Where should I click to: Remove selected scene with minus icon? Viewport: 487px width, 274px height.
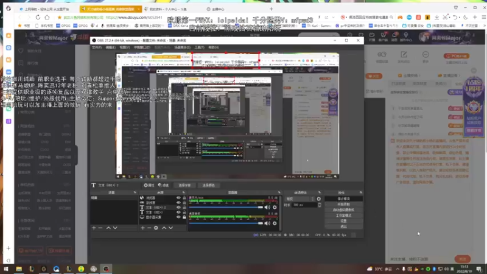[100, 228]
